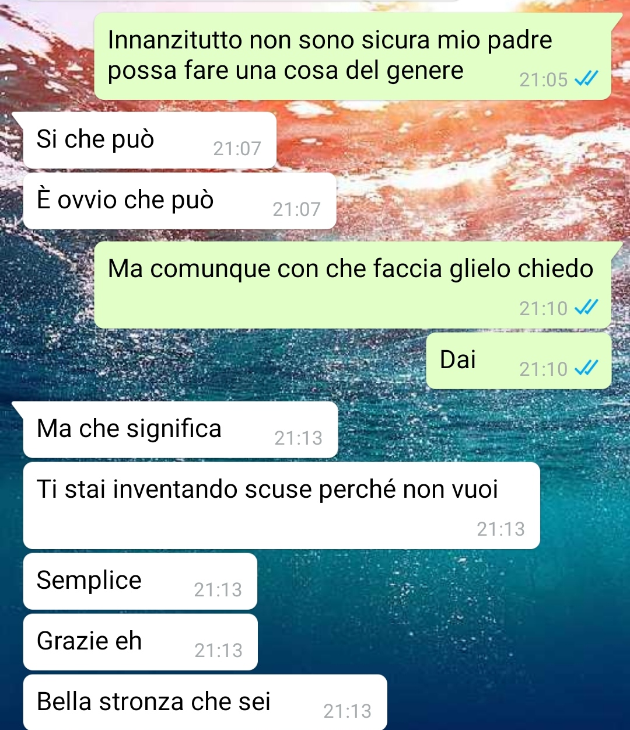Tap the 21:13 timestamp under 'Ti stai inventando'
This screenshot has width=630, height=730.
pyautogui.click(x=501, y=529)
